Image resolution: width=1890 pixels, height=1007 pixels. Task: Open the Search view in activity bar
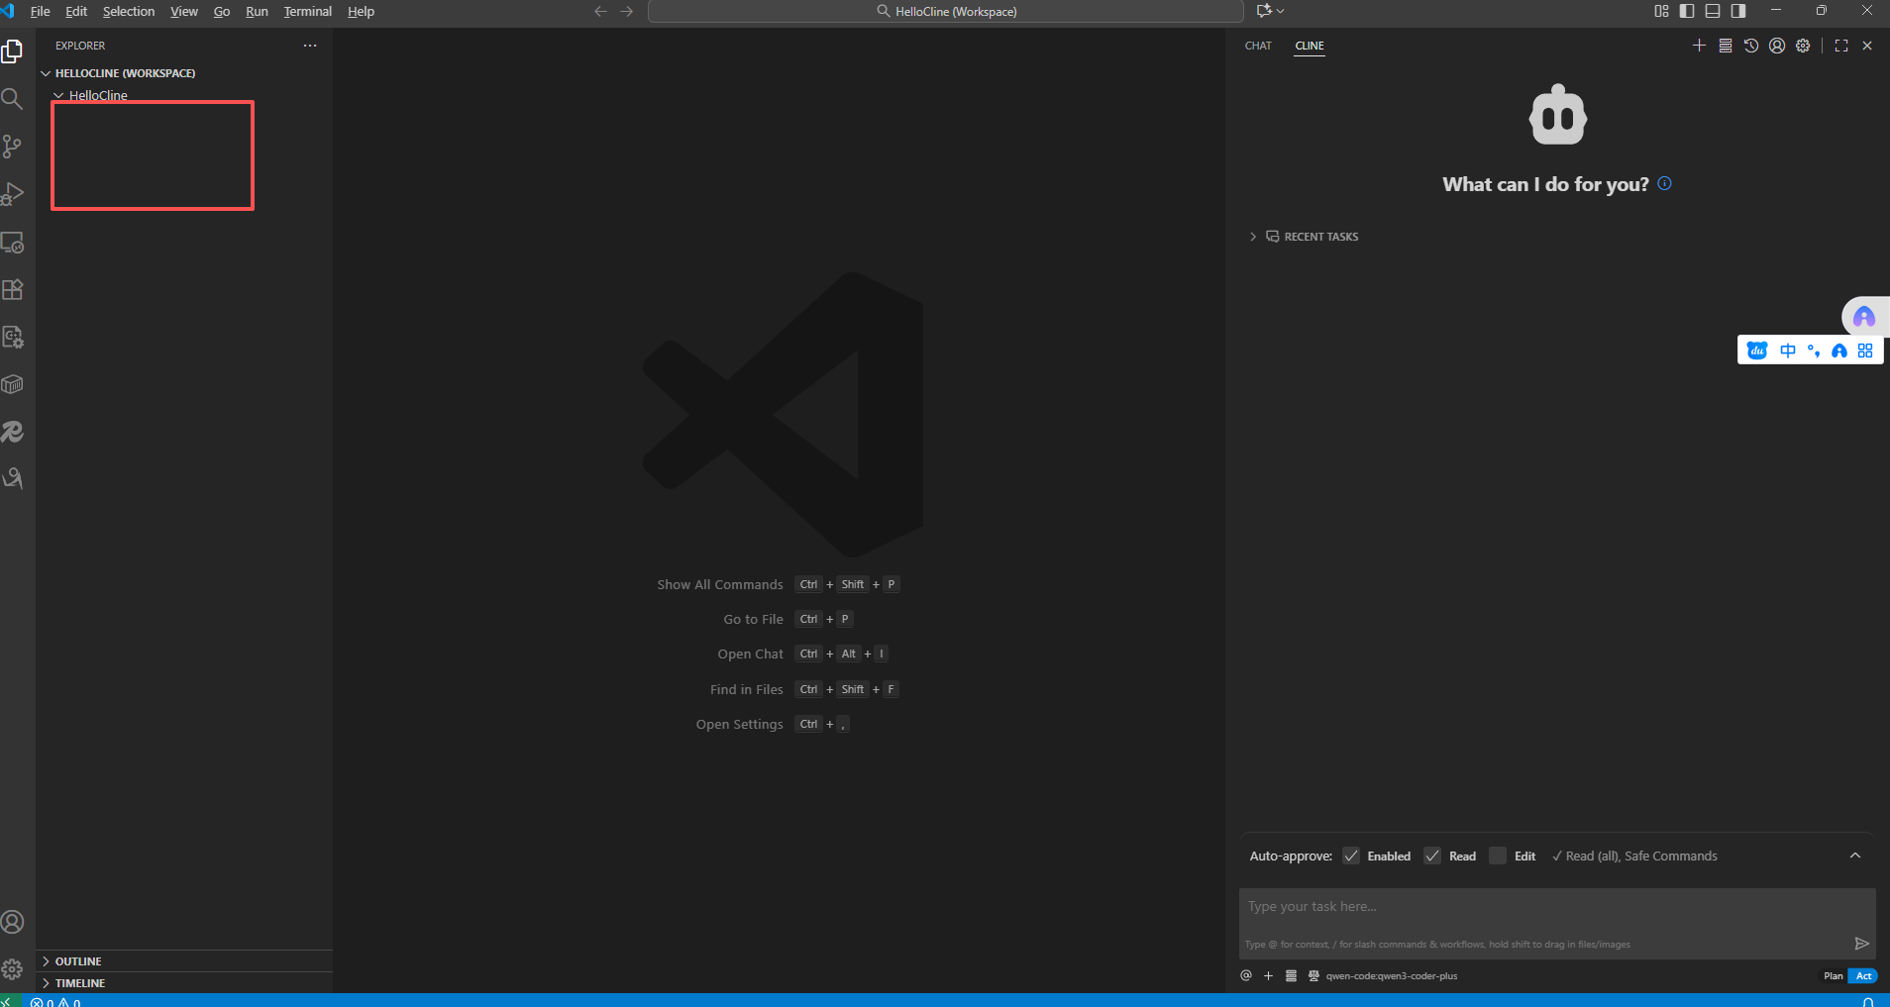click(x=13, y=99)
